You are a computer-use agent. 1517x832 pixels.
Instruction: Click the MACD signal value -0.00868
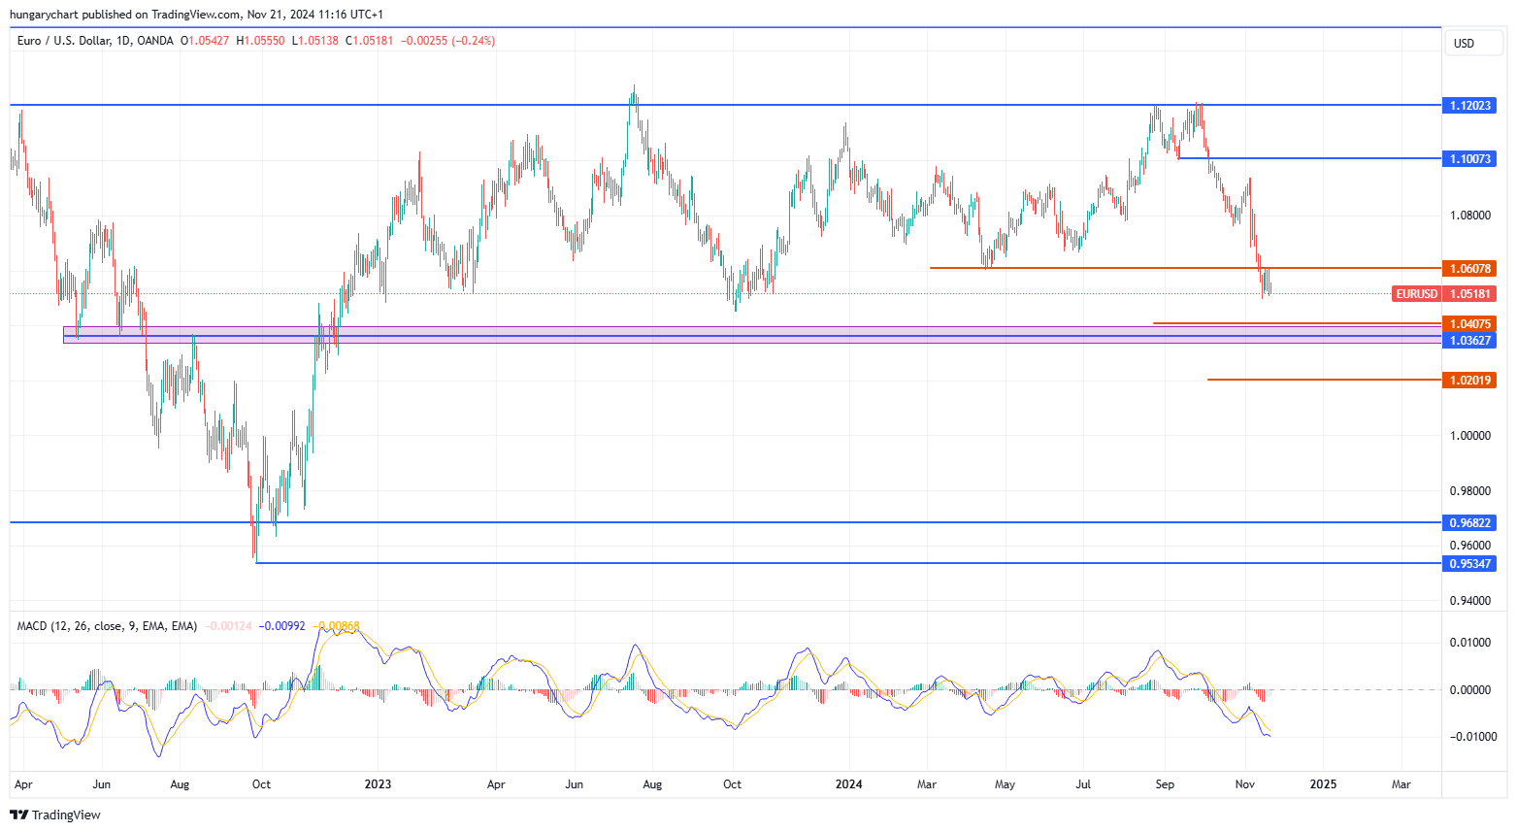337,626
